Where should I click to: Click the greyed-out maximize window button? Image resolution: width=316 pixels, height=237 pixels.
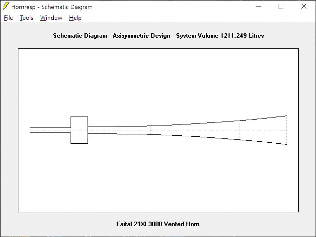(x=281, y=7)
